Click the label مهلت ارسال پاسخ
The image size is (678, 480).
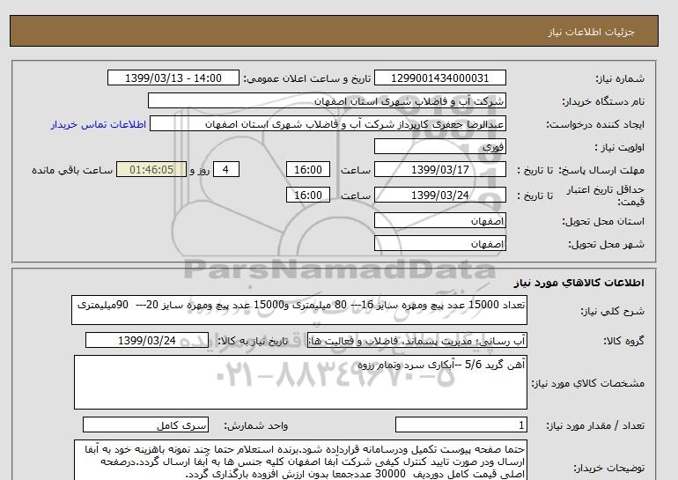click(x=601, y=170)
